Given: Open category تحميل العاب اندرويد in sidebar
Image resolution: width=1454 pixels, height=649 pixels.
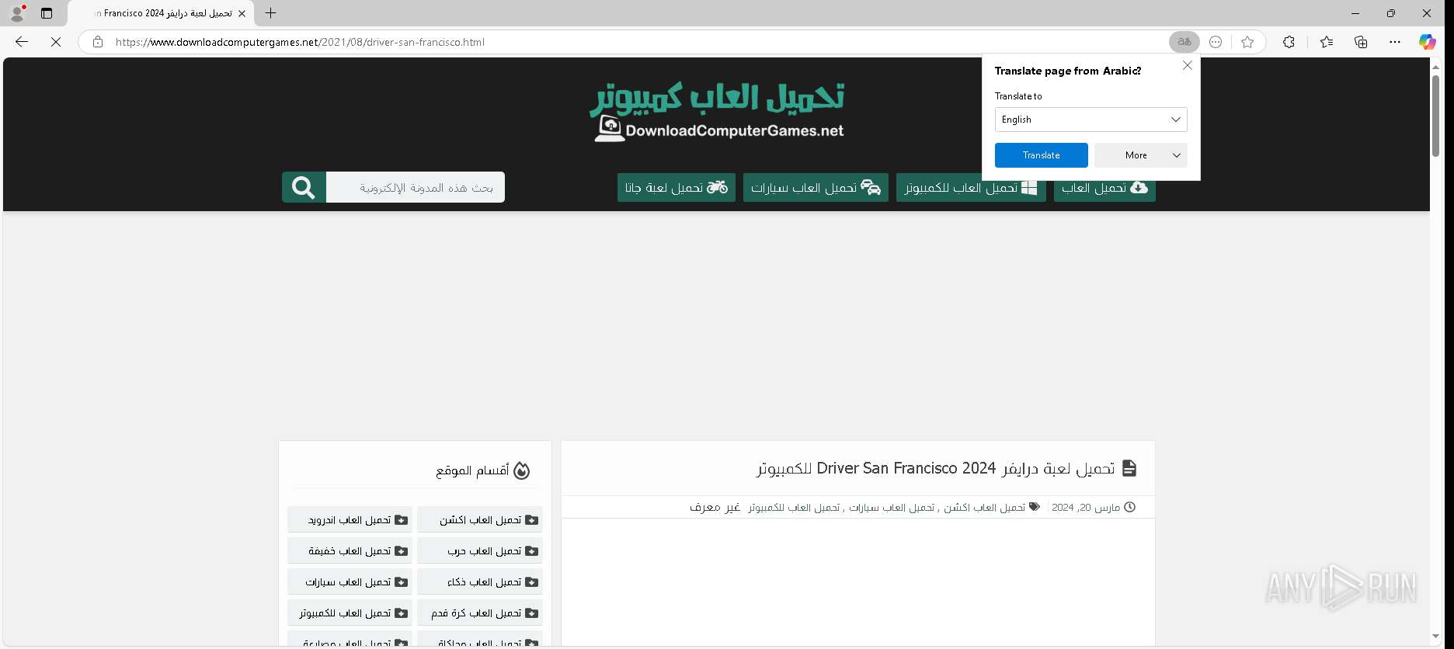Looking at the screenshot, I should point(350,519).
